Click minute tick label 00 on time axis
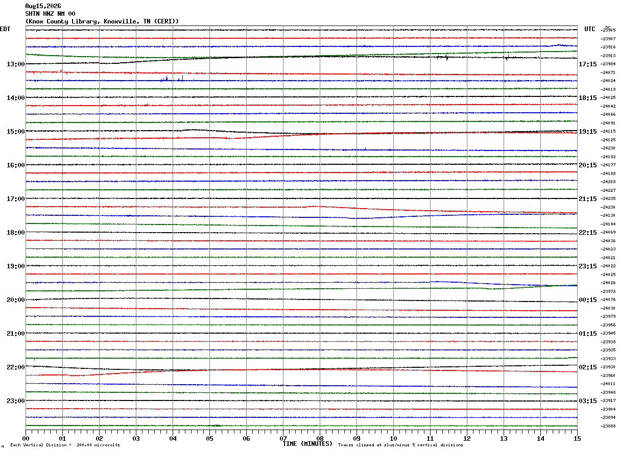This screenshot has height=452, width=618. click(x=26, y=439)
